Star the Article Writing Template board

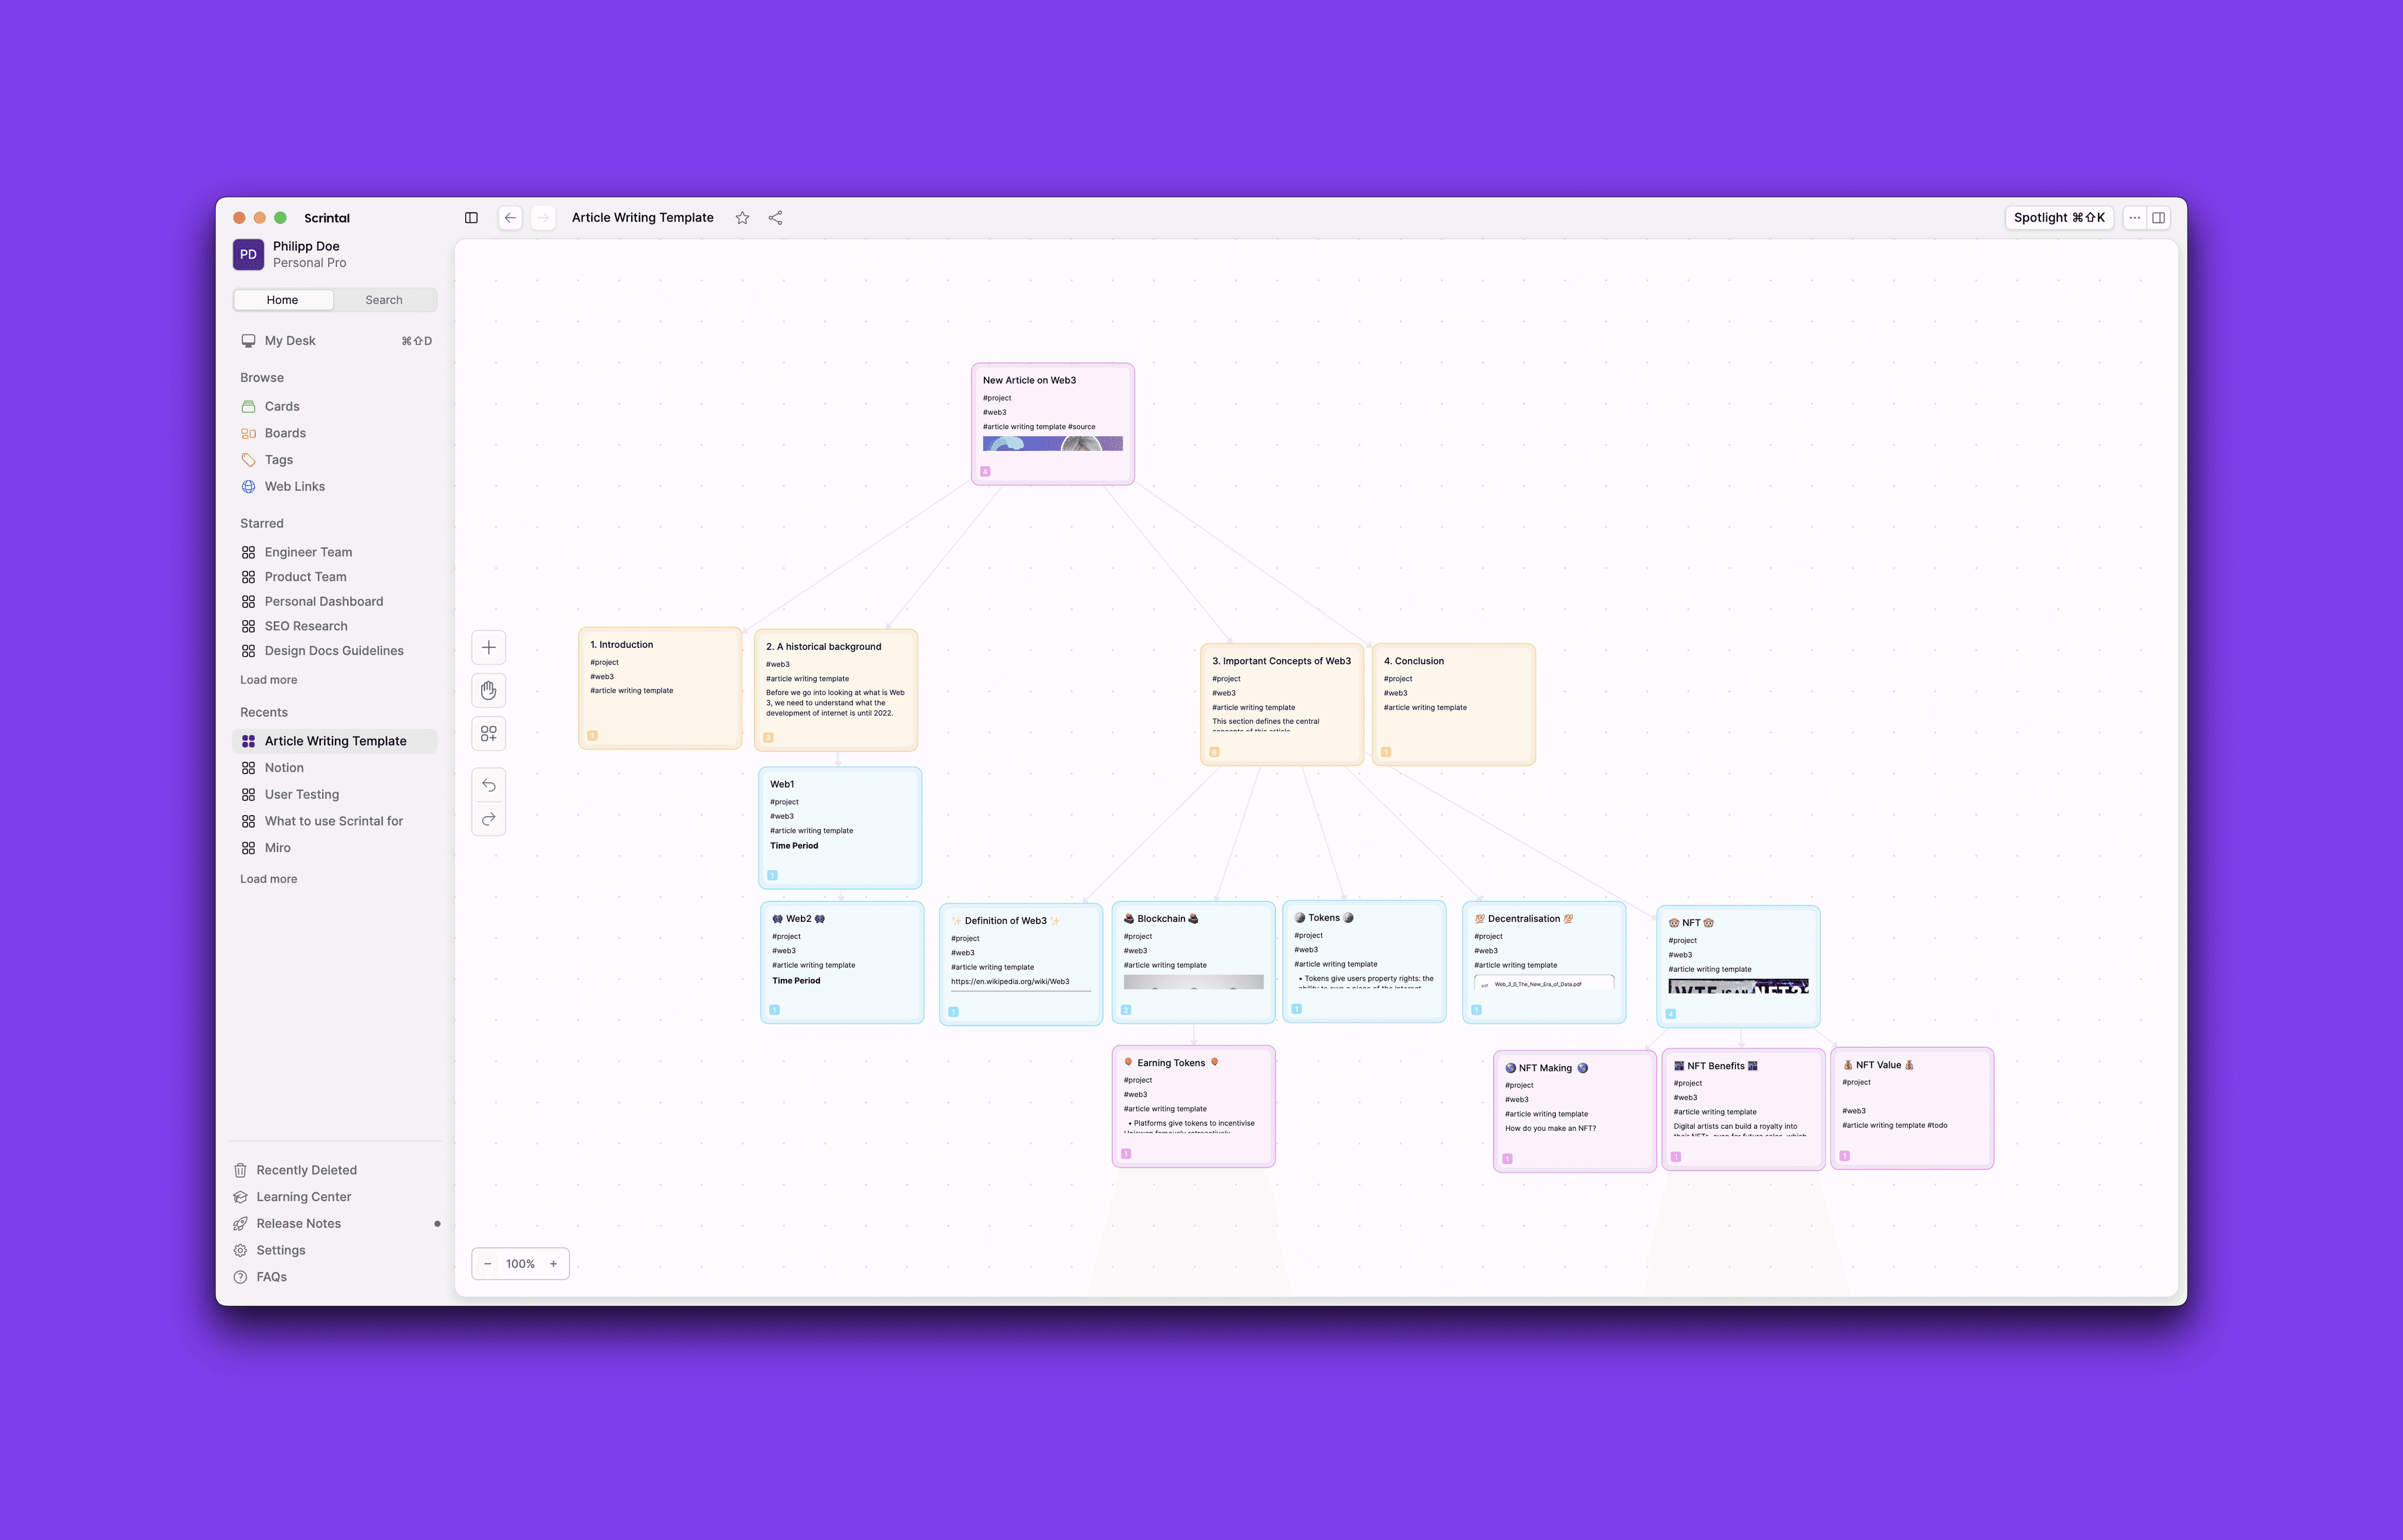coord(742,218)
